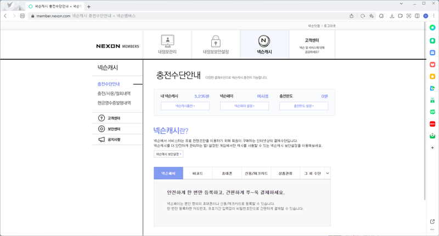Click the 넥슨닷컴 link at top

[x=314, y=26]
